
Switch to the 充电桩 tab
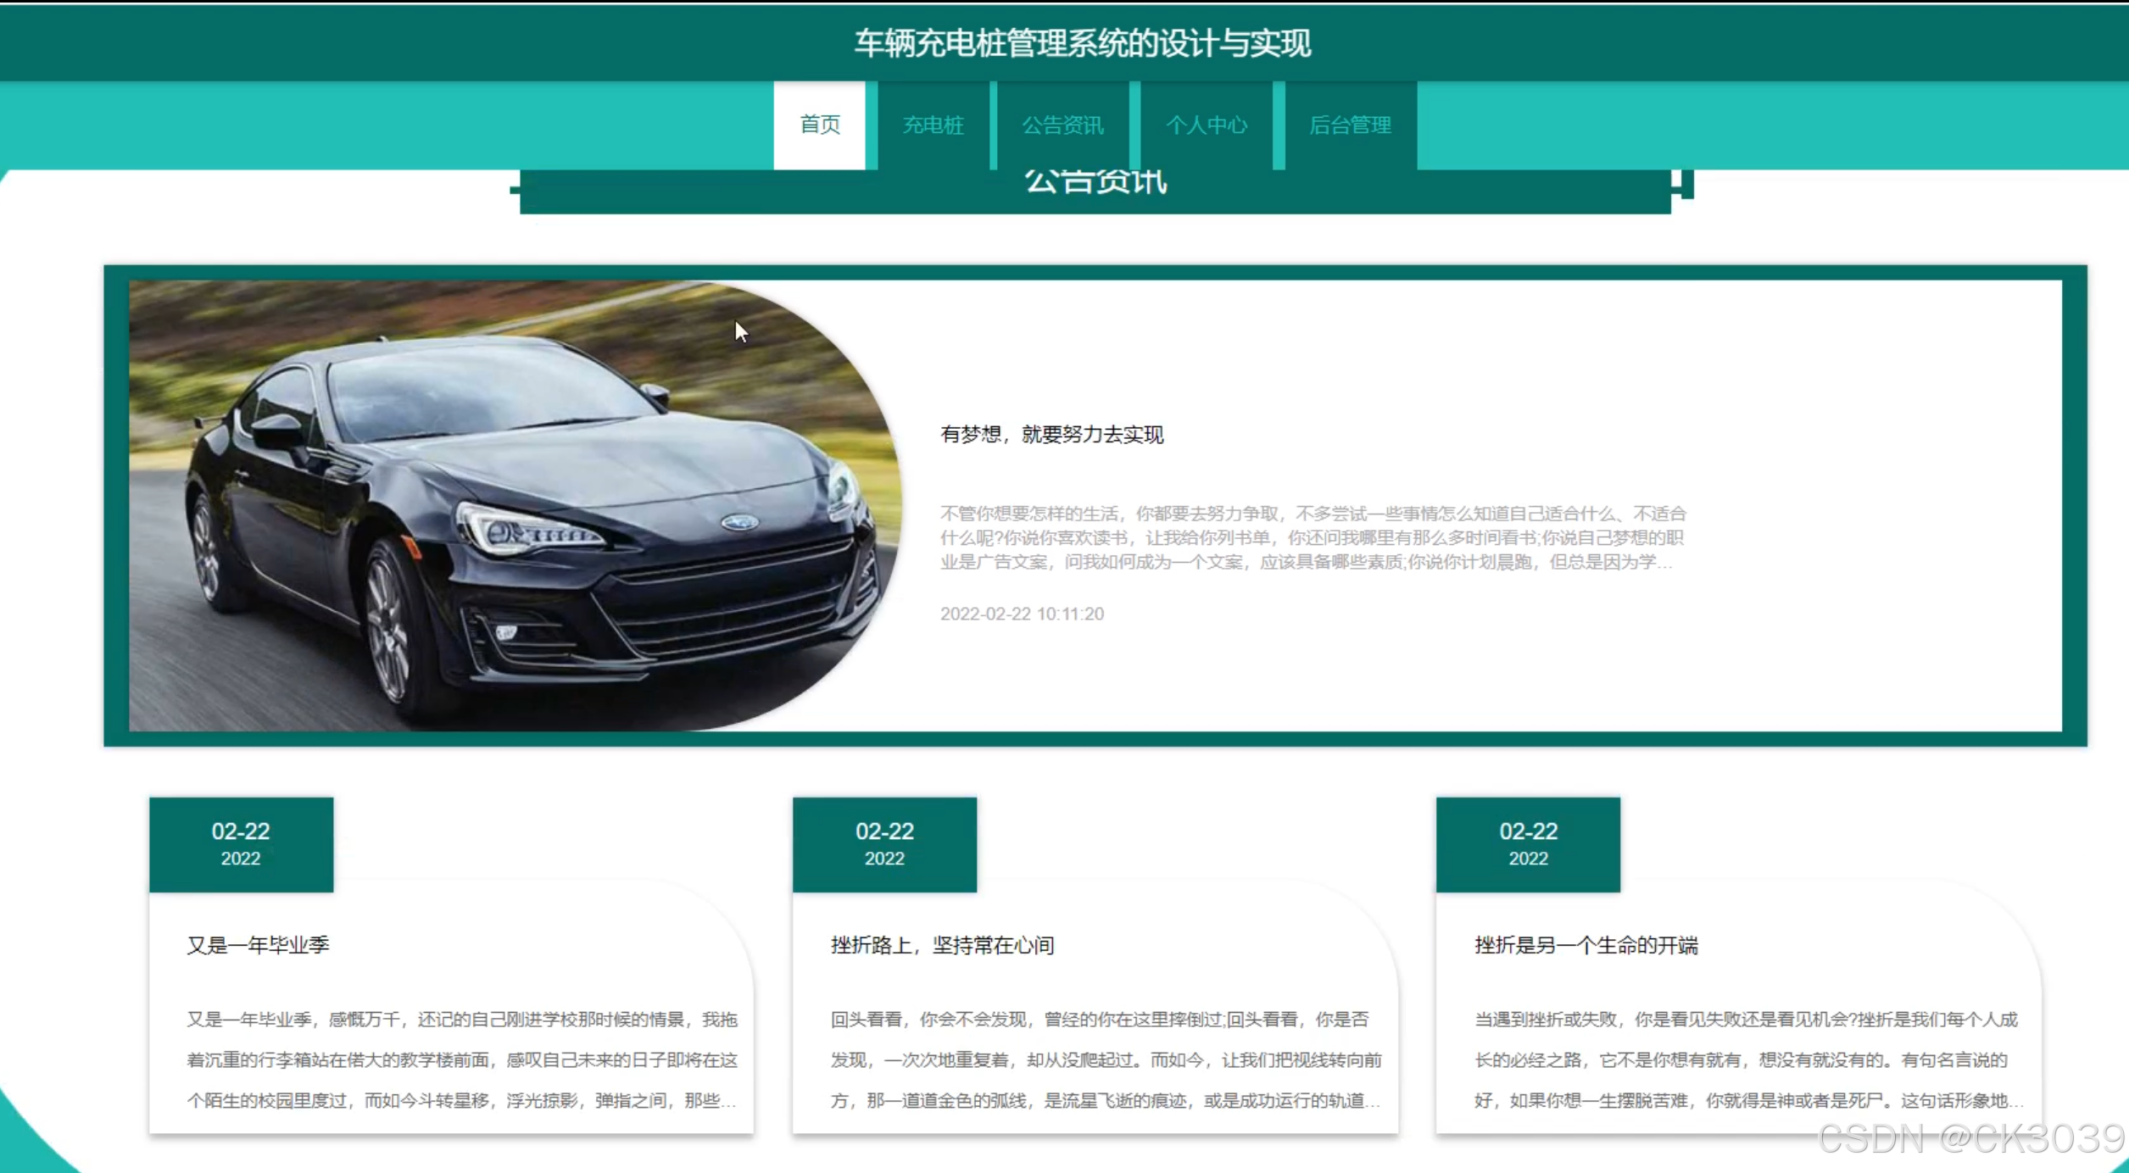[933, 125]
